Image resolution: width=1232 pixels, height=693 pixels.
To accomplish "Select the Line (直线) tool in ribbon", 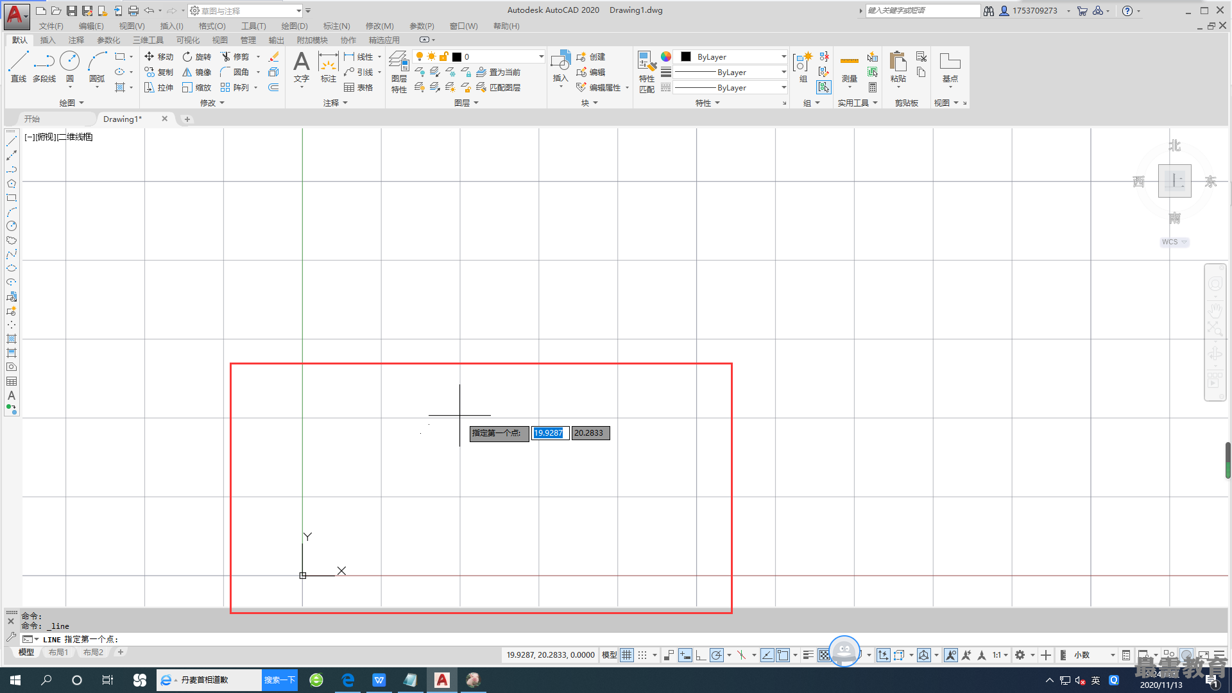I will click(x=18, y=67).
